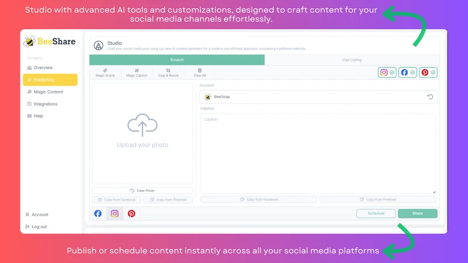Focus the Caption text area
Screen dimensions: 468x263
[x=318, y=154]
